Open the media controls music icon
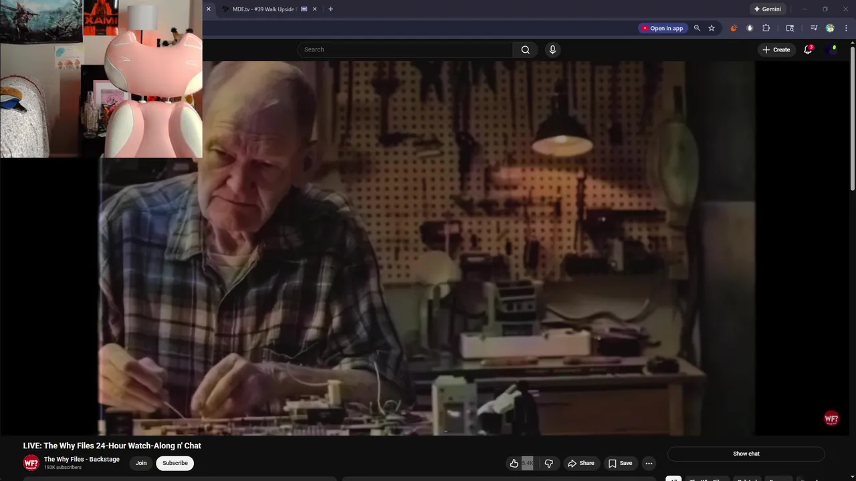Image resolution: width=856 pixels, height=481 pixels. pos(814,28)
